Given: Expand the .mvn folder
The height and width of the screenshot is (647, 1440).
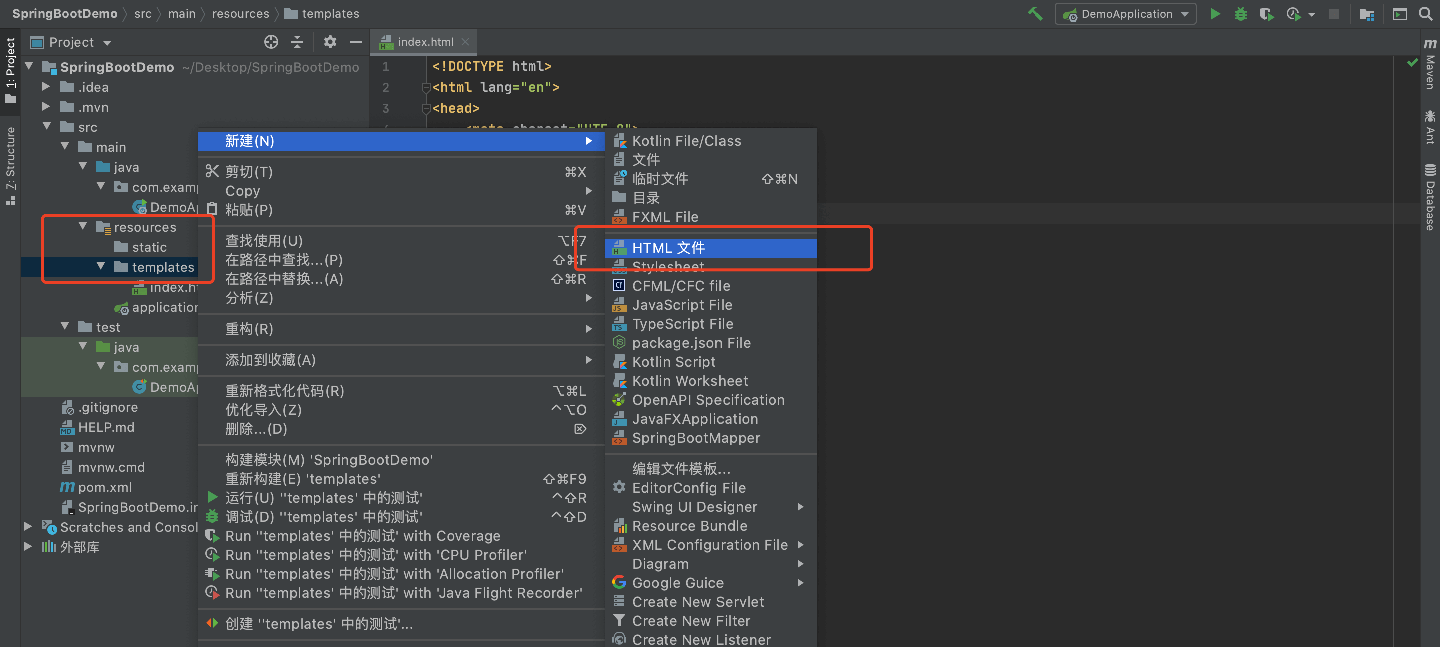Looking at the screenshot, I should pos(46,106).
